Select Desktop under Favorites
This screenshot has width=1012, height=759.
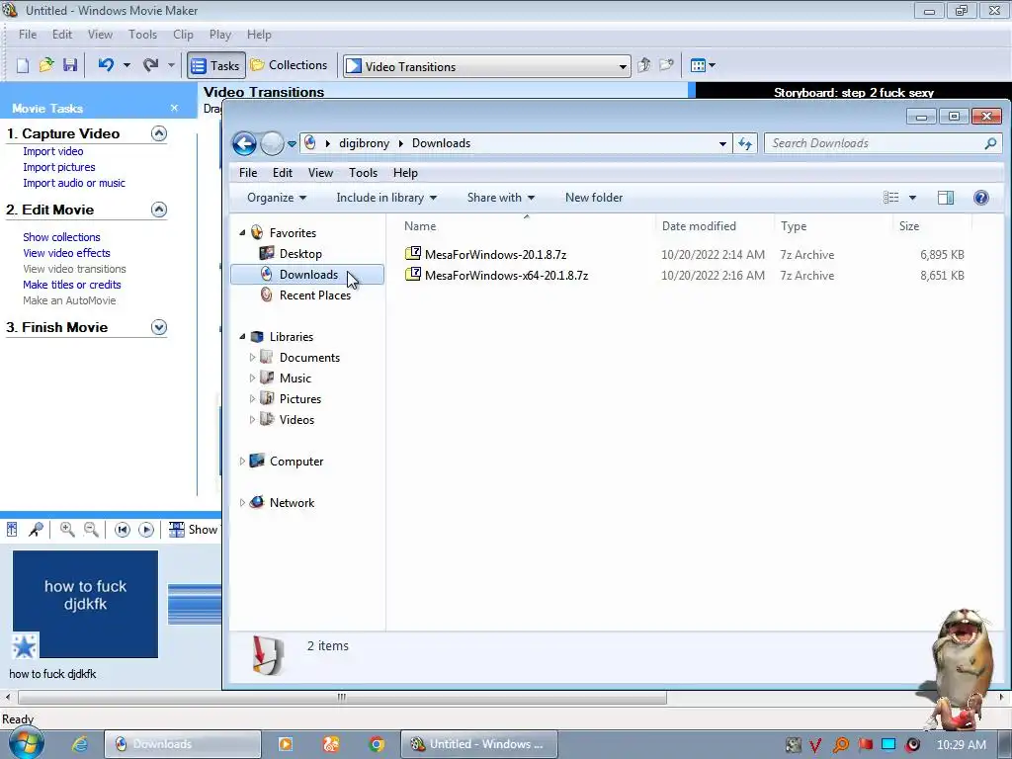[300, 254]
